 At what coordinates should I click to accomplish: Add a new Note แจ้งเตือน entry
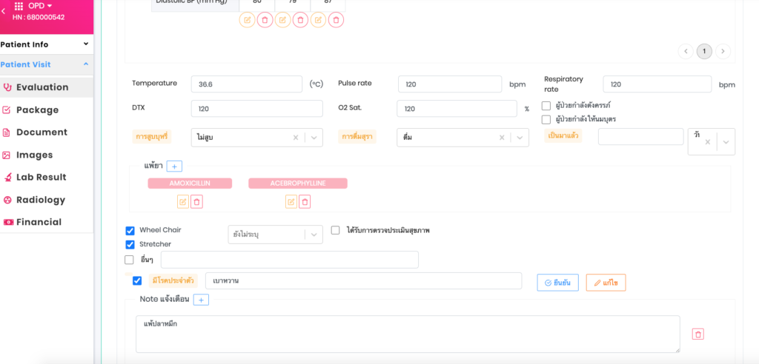202,300
